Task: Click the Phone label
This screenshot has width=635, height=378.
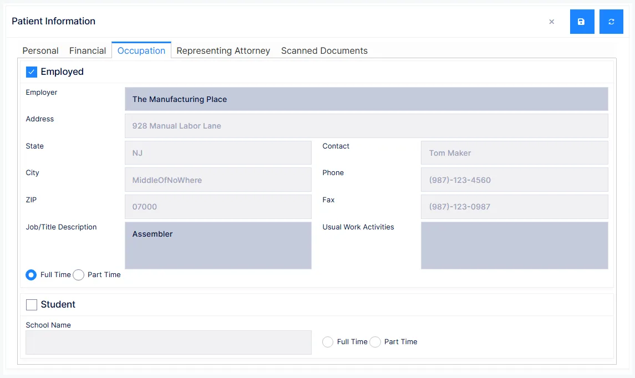Action: coord(333,173)
